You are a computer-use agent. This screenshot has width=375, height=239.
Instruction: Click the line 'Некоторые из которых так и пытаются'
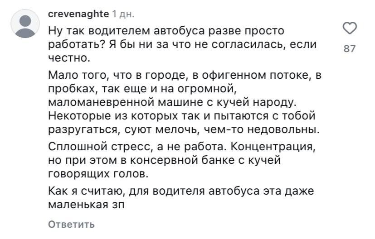point(182,116)
